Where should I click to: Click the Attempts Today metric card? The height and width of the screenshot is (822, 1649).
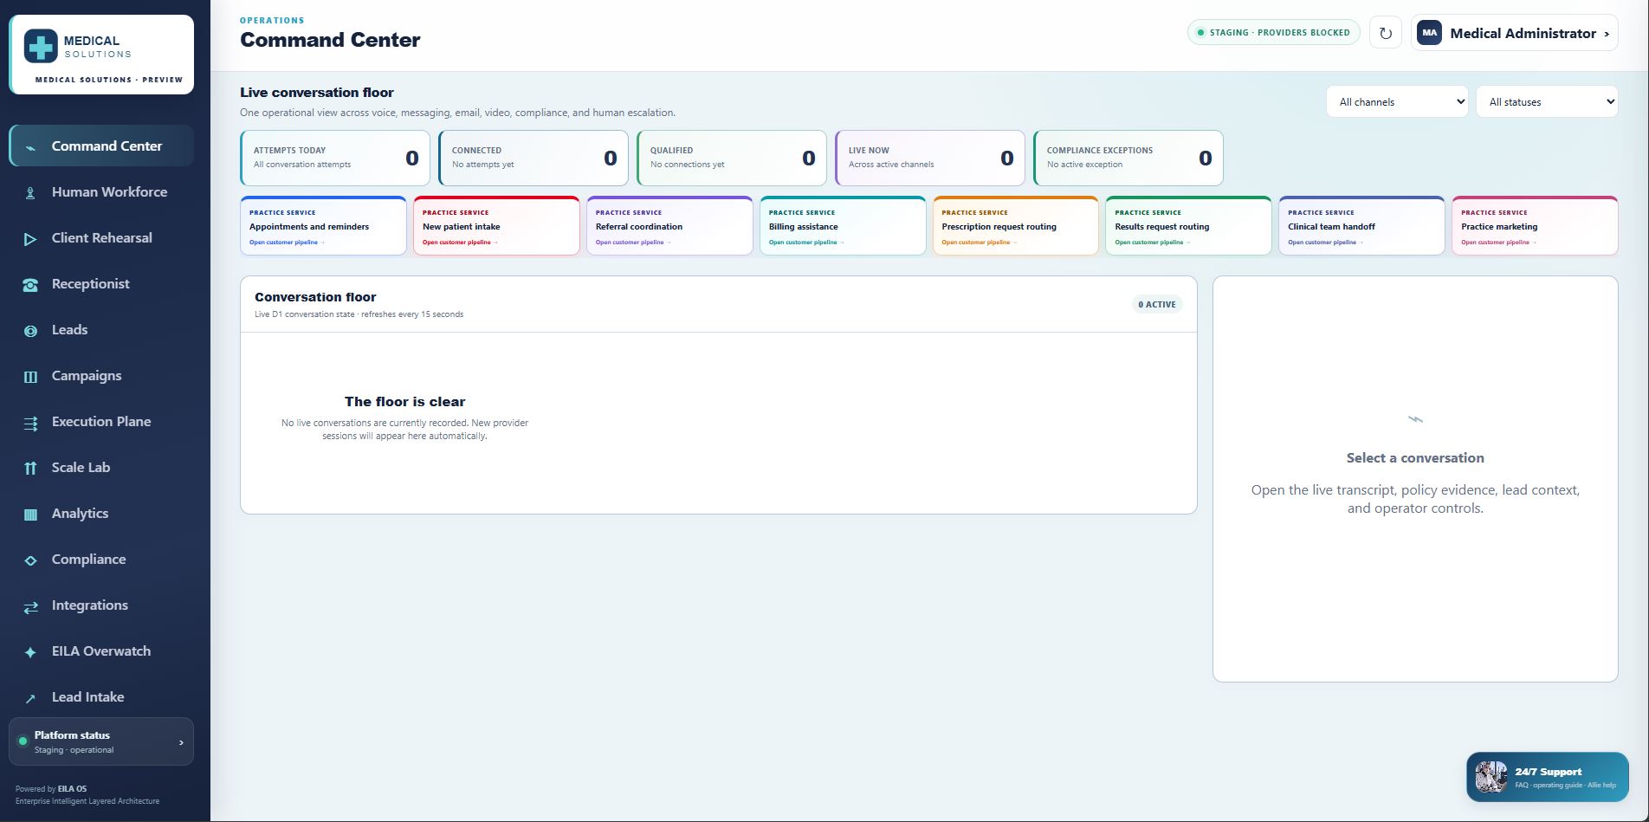pyautogui.click(x=335, y=158)
